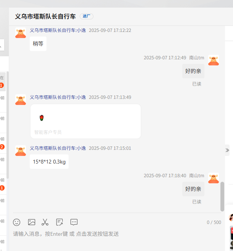Insert a picture using the image icon
Image resolution: width=233 pixels, height=251 pixels.
32,222
